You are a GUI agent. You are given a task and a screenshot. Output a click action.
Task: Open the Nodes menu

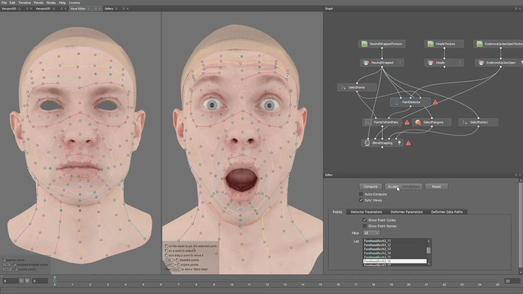(x=51, y=2)
